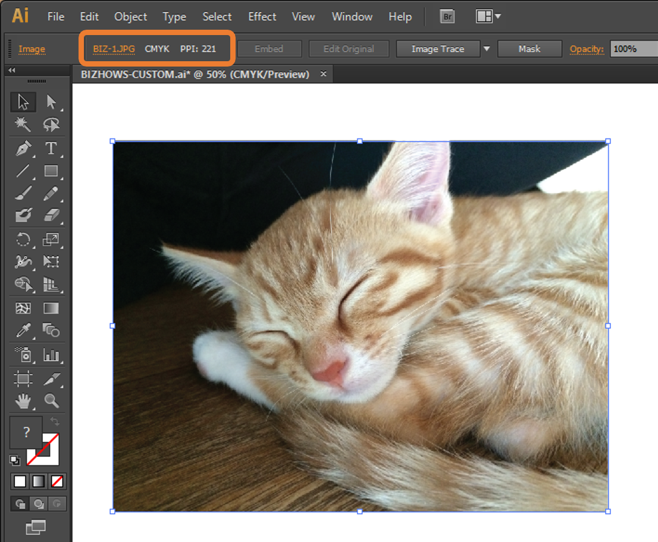This screenshot has width=658, height=542.
Task: Open Adobe Bridge with the Br icon
Action: click(x=447, y=17)
